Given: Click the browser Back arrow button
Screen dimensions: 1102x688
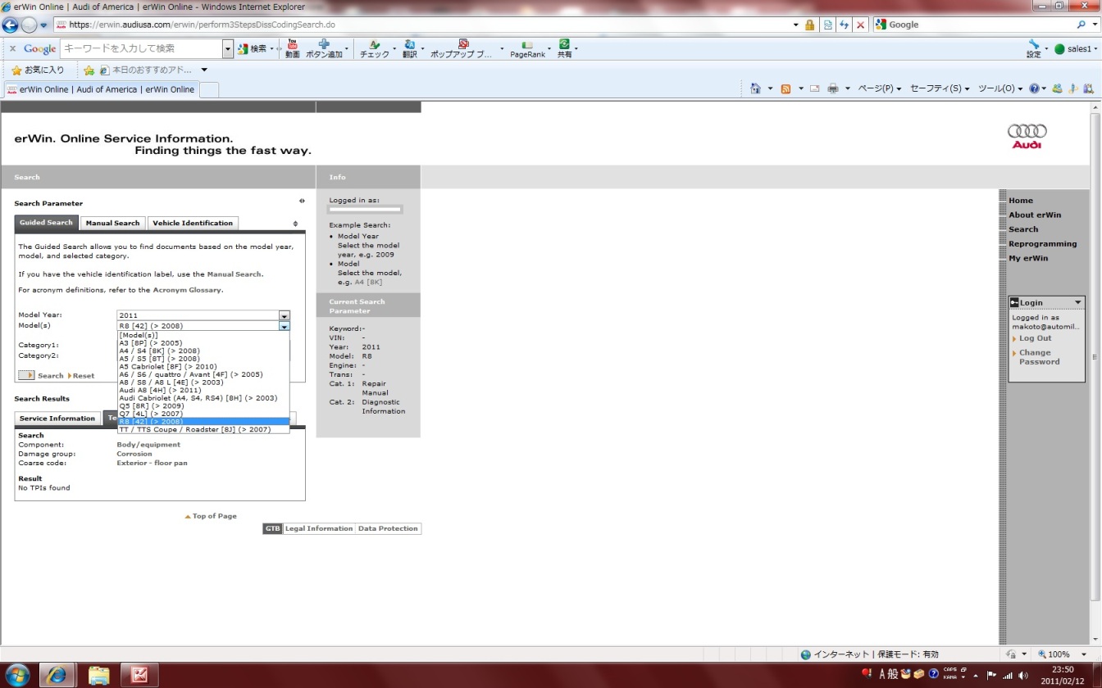Looking at the screenshot, I should tap(11, 25).
